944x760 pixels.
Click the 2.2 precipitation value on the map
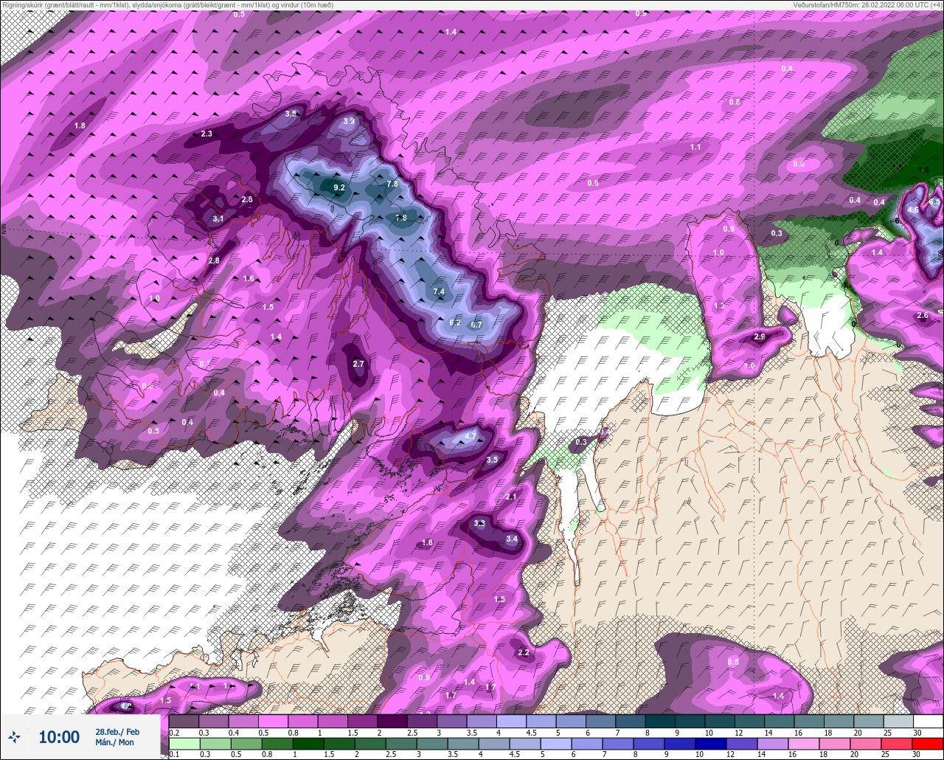[x=524, y=653]
